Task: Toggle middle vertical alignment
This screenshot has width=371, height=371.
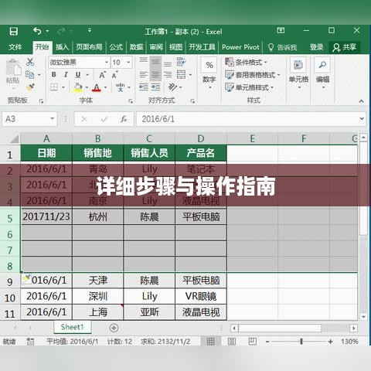Action: tap(155, 62)
